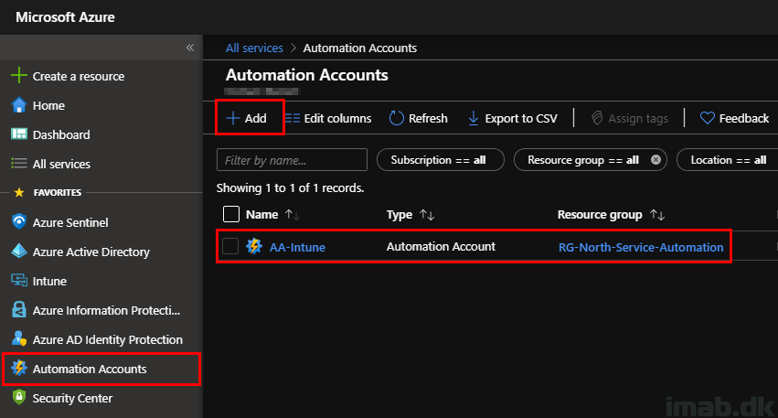Click the Name column header
Viewport: 778px width, 418px height.
click(262, 214)
